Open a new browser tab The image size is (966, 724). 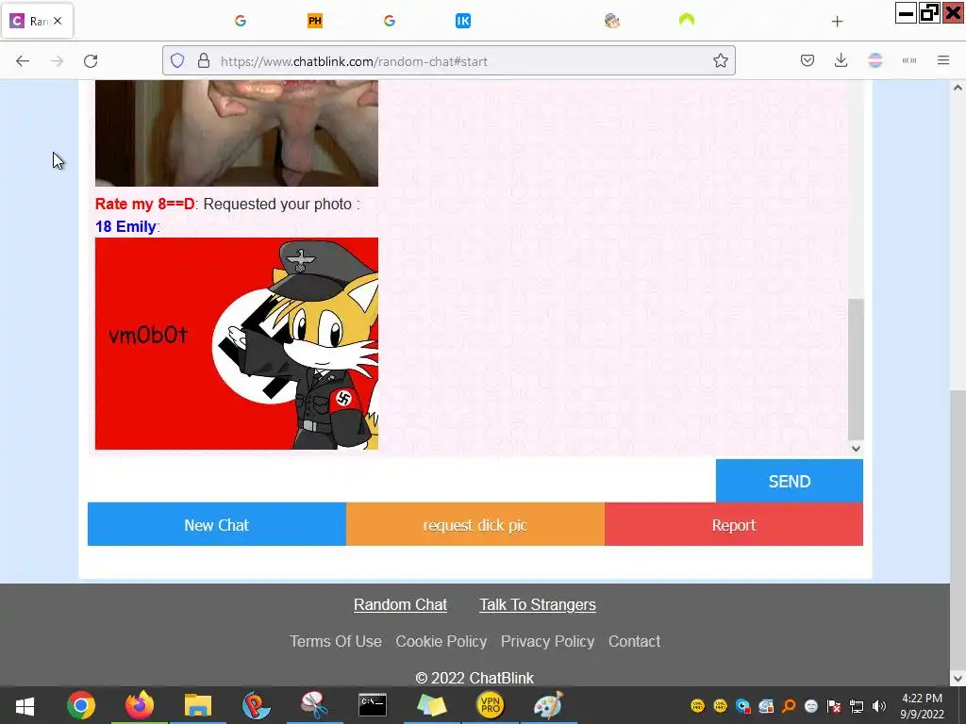837,22
